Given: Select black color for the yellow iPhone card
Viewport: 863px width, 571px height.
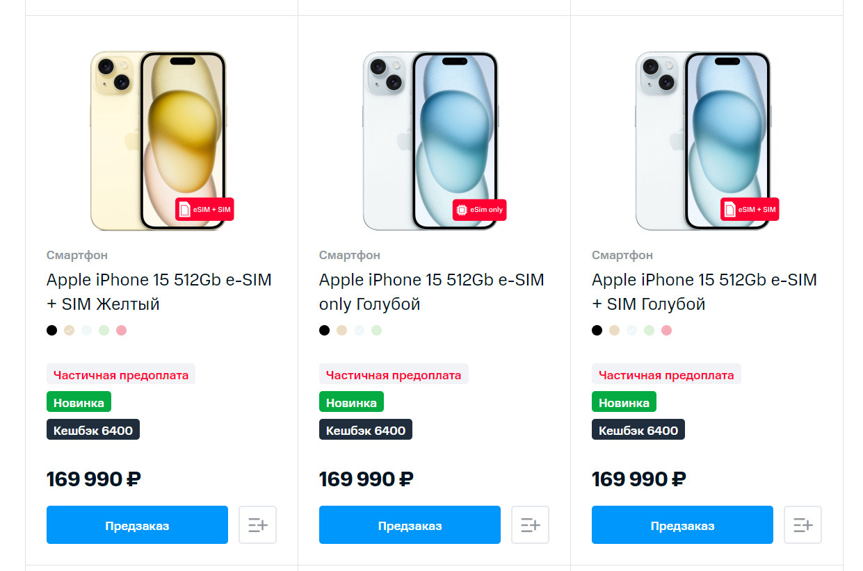Looking at the screenshot, I should [52, 331].
